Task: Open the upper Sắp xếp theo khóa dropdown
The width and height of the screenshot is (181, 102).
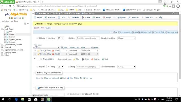Action: click(x=126, y=38)
